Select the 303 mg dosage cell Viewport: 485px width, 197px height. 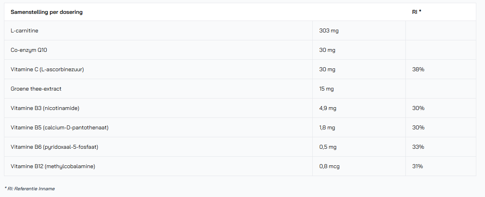pos(329,30)
